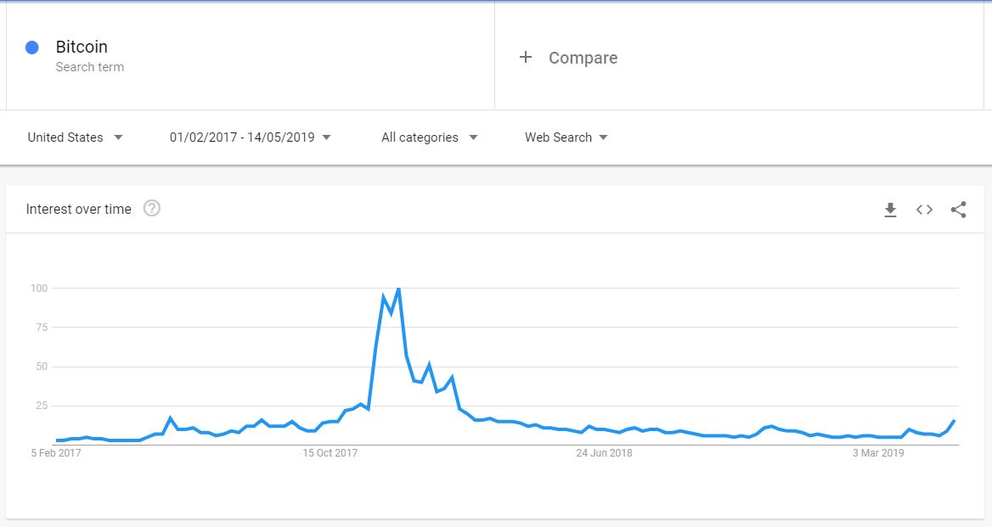Select the blue Bitcoin legend dot

pos(32,47)
